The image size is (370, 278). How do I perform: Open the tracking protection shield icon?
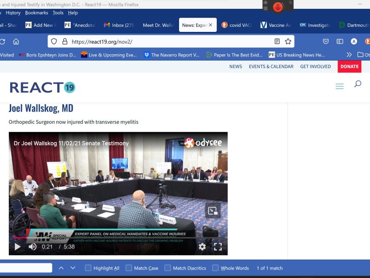click(x=54, y=42)
